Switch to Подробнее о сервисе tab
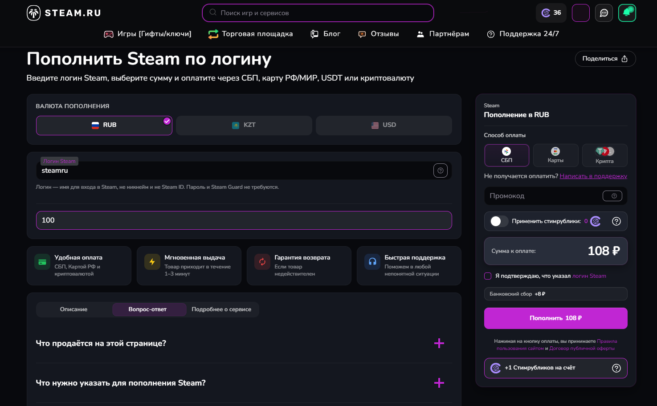This screenshot has height=406, width=657. [221, 309]
